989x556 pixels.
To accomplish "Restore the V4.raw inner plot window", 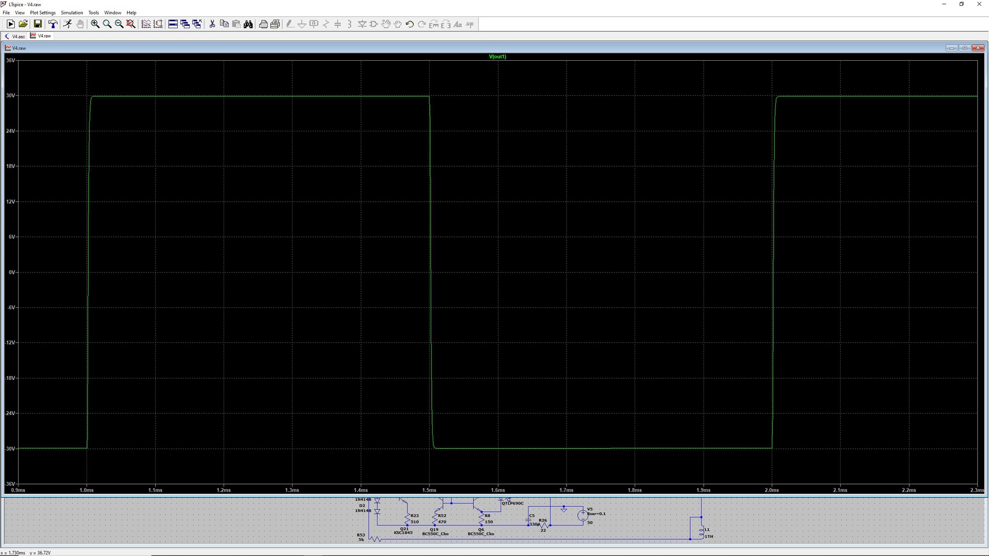I will pos(965,48).
